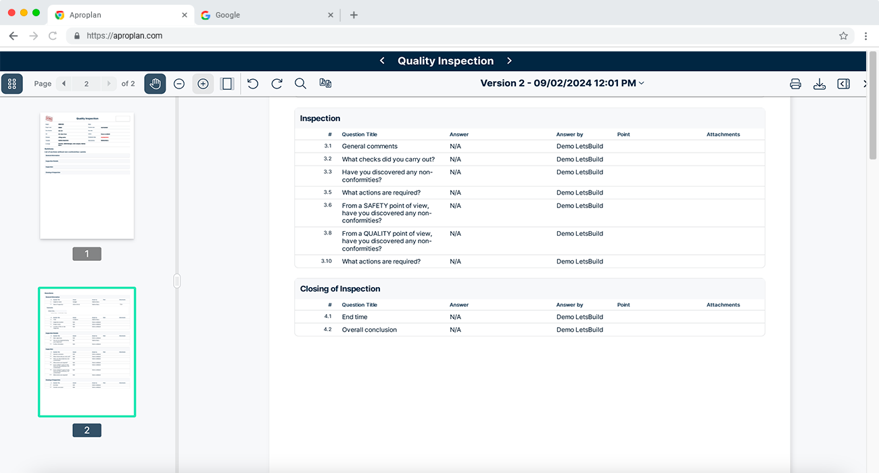The height and width of the screenshot is (473, 879).
Task: Rotate document counterclockwise
Action: click(252, 84)
